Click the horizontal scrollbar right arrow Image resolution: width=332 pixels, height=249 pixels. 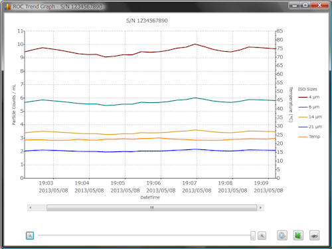260,208
